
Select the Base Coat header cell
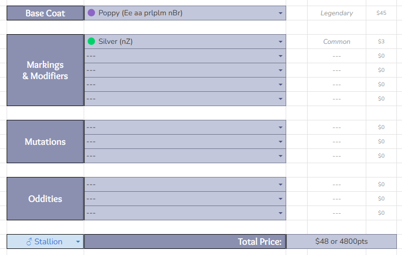point(45,13)
